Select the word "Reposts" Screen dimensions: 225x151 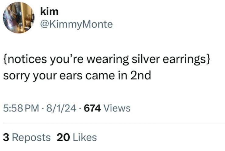tap(31, 138)
